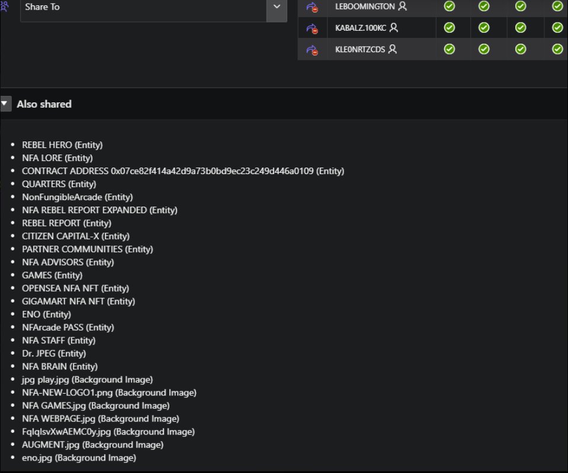The width and height of the screenshot is (568, 473).
Task: Click NFA-NEW-LOGO1.png background image item
Action: 109,392
